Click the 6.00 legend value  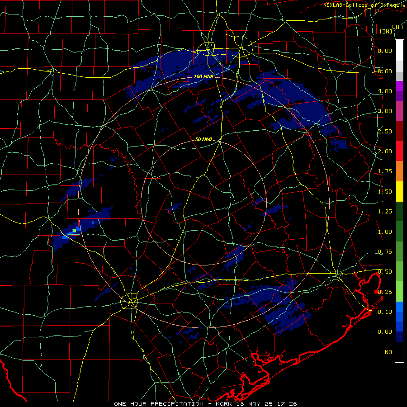pyautogui.click(x=385, y=71)
